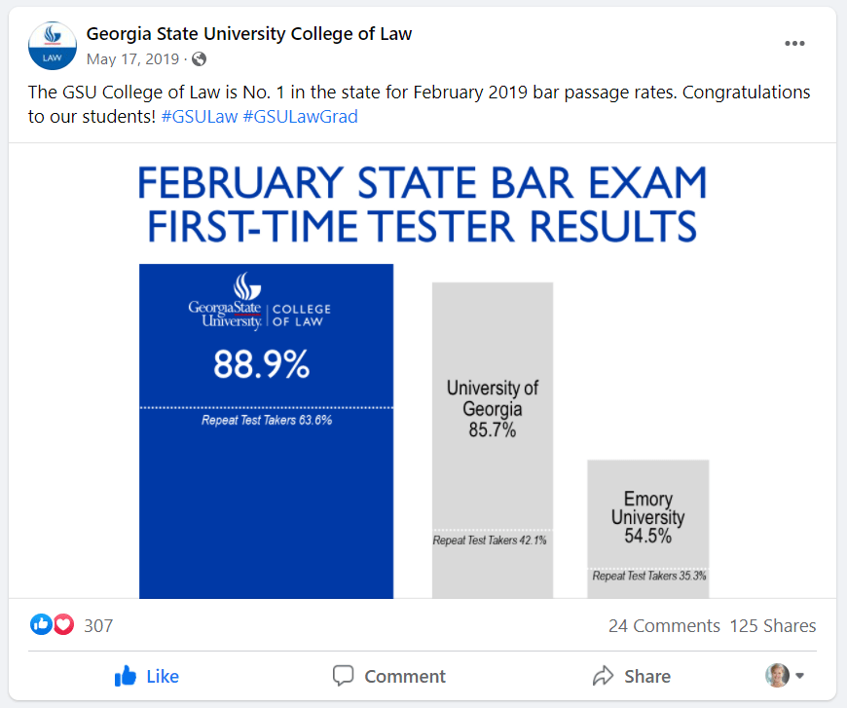Open the #GSULaw hashtag
This screenshot has width=847, height=708.
coord(200,115)
